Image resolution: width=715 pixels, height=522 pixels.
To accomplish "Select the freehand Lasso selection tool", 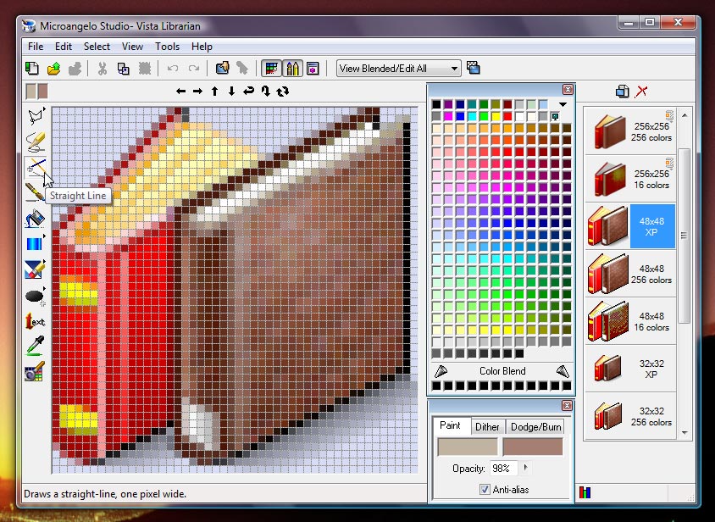I will (34, 117).
